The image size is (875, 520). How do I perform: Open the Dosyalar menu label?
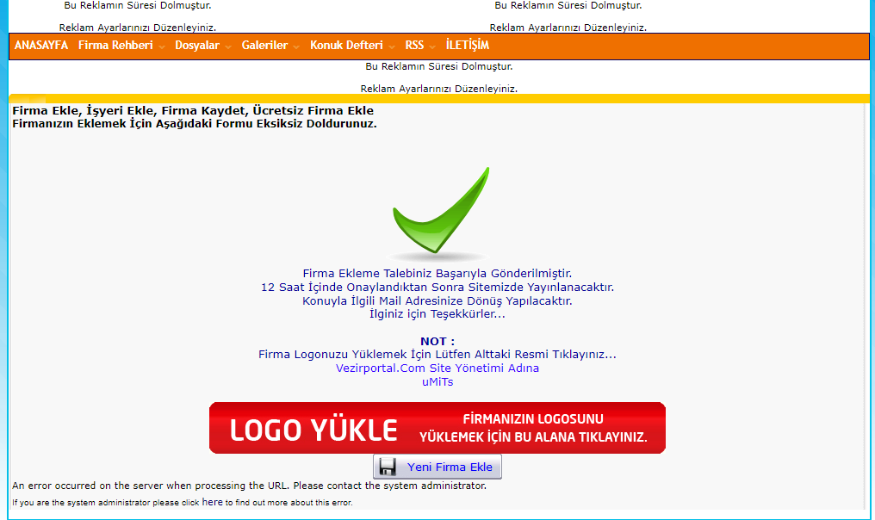(196, 46)
